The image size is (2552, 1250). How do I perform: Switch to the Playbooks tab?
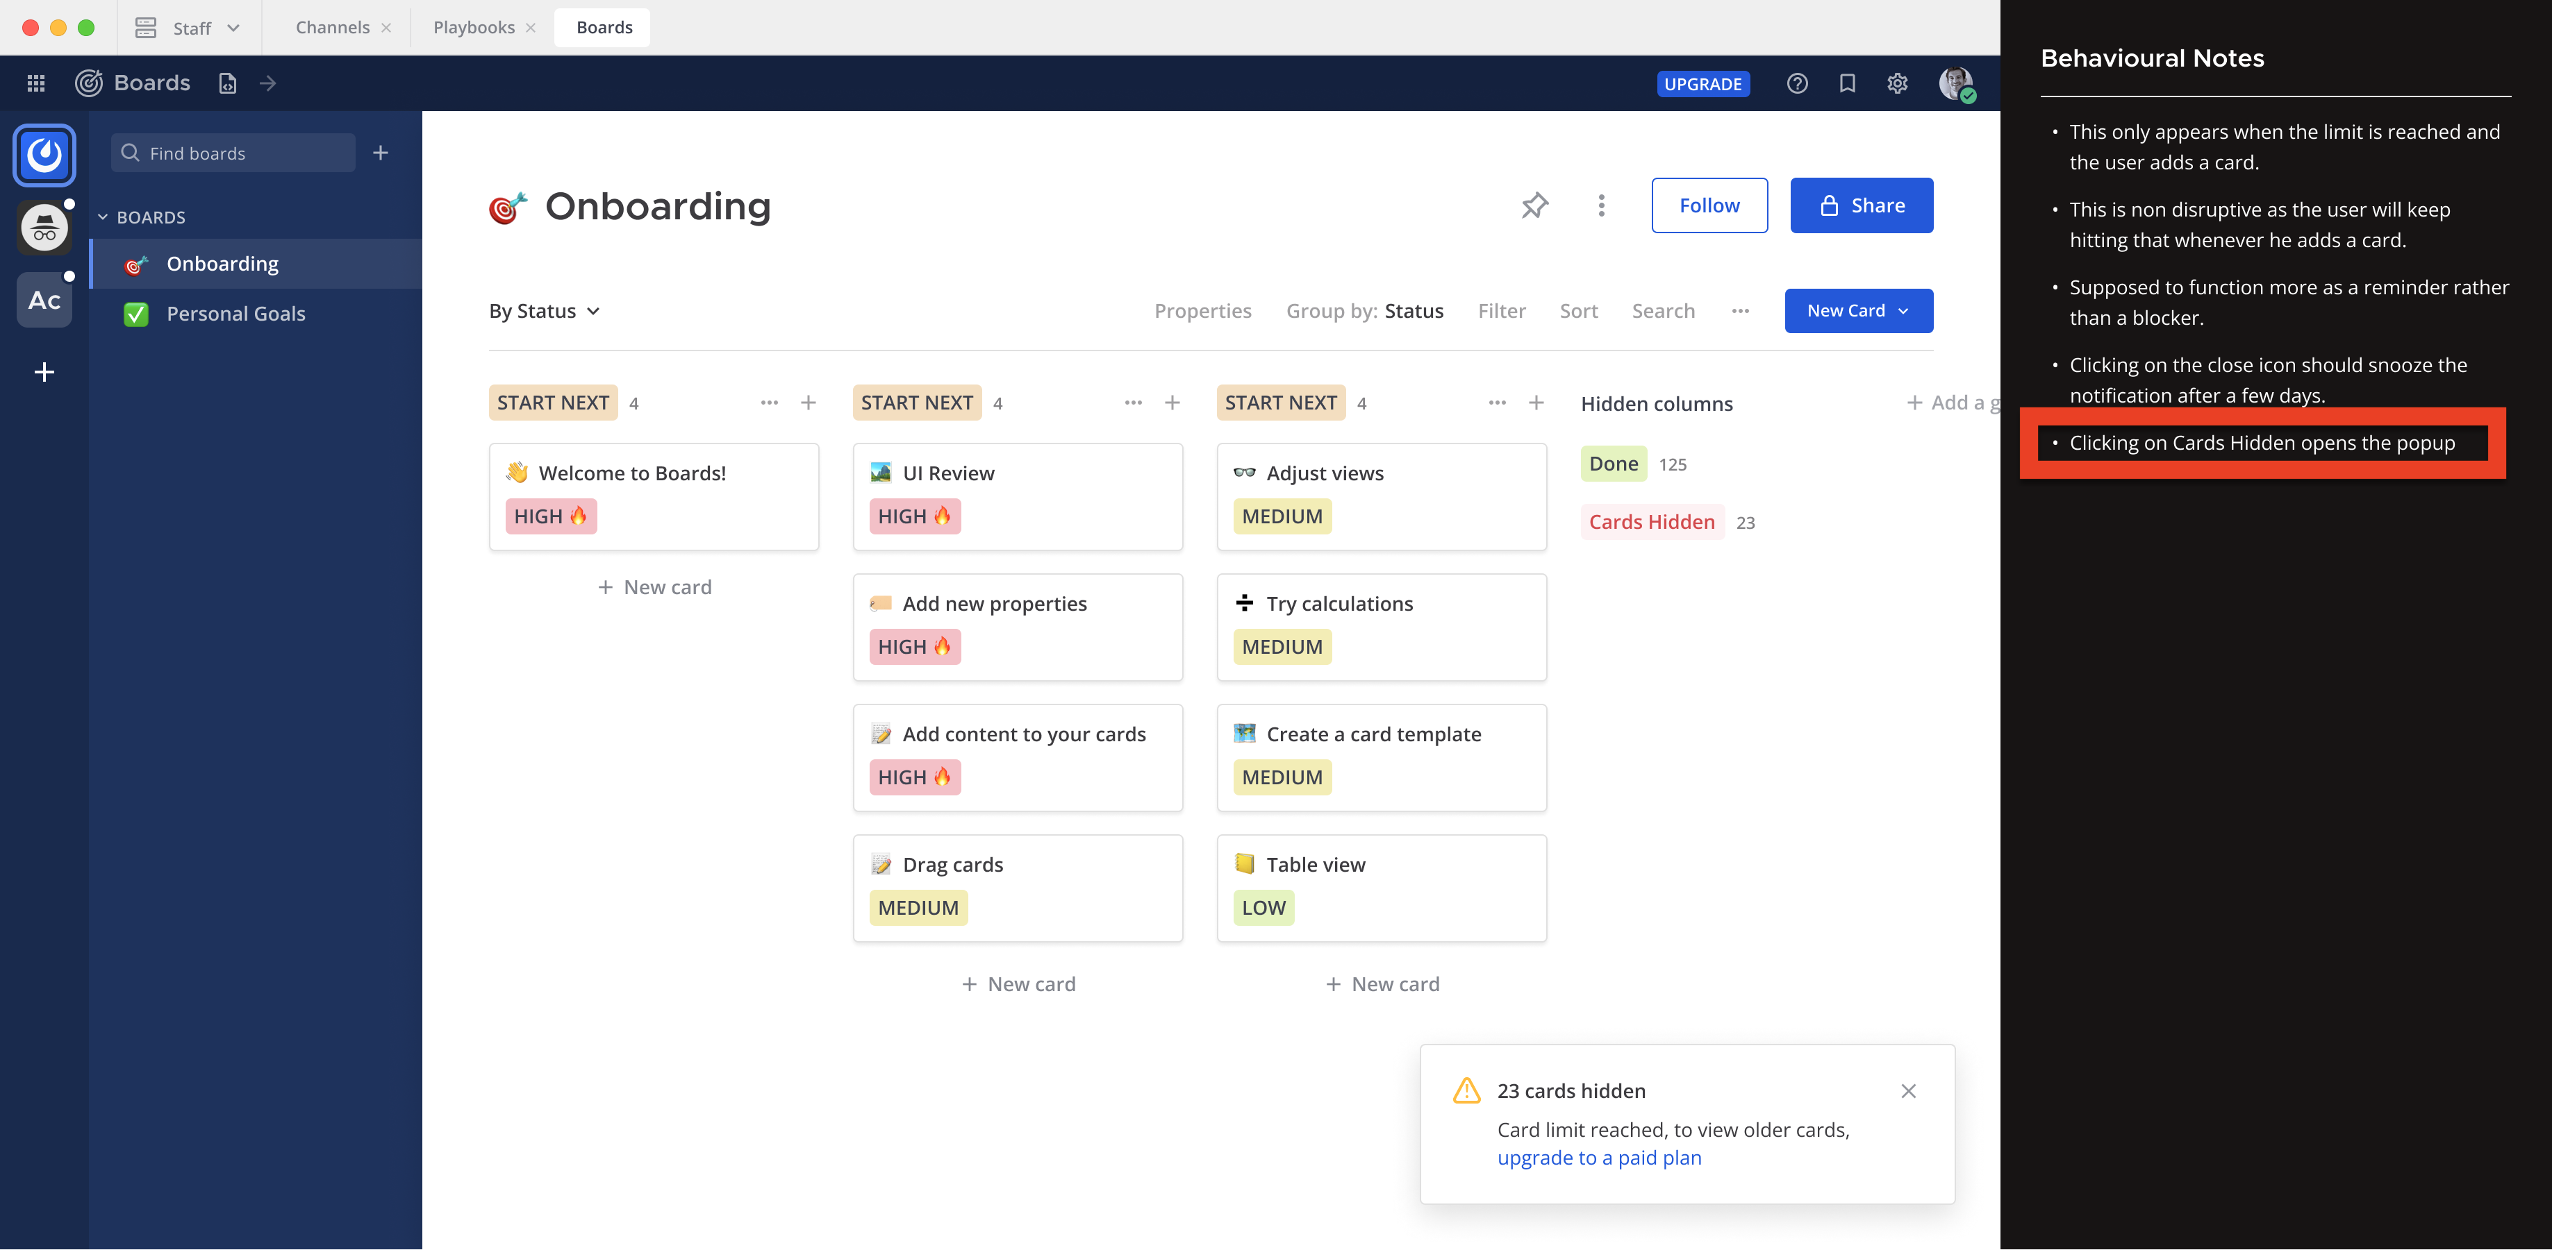click(474, 28)
